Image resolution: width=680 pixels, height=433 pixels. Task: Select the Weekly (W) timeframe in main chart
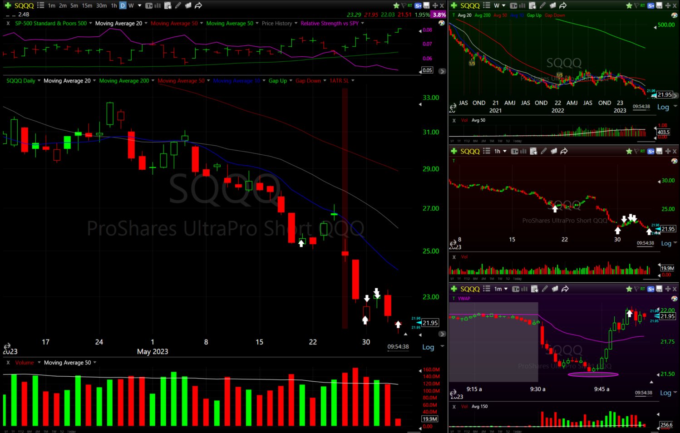coord(131,5)
